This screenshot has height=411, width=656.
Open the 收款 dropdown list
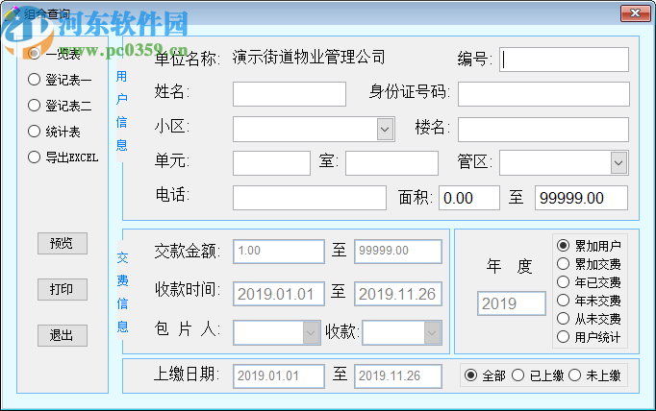click(432, 333)
